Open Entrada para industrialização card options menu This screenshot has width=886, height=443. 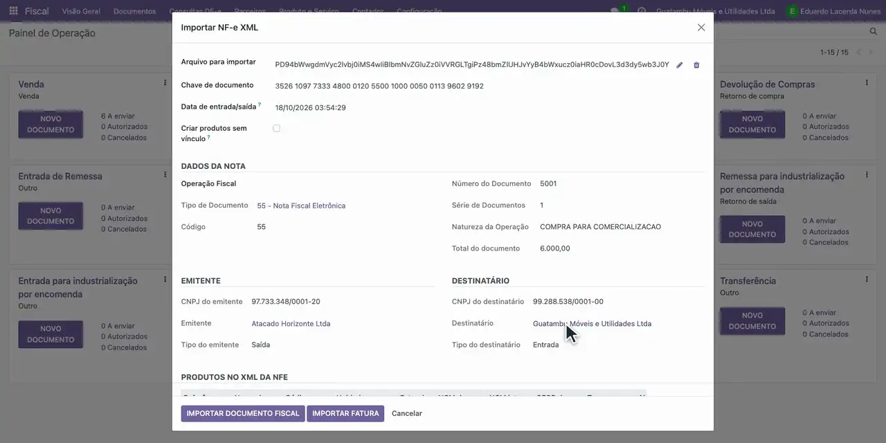pos(165,280)
